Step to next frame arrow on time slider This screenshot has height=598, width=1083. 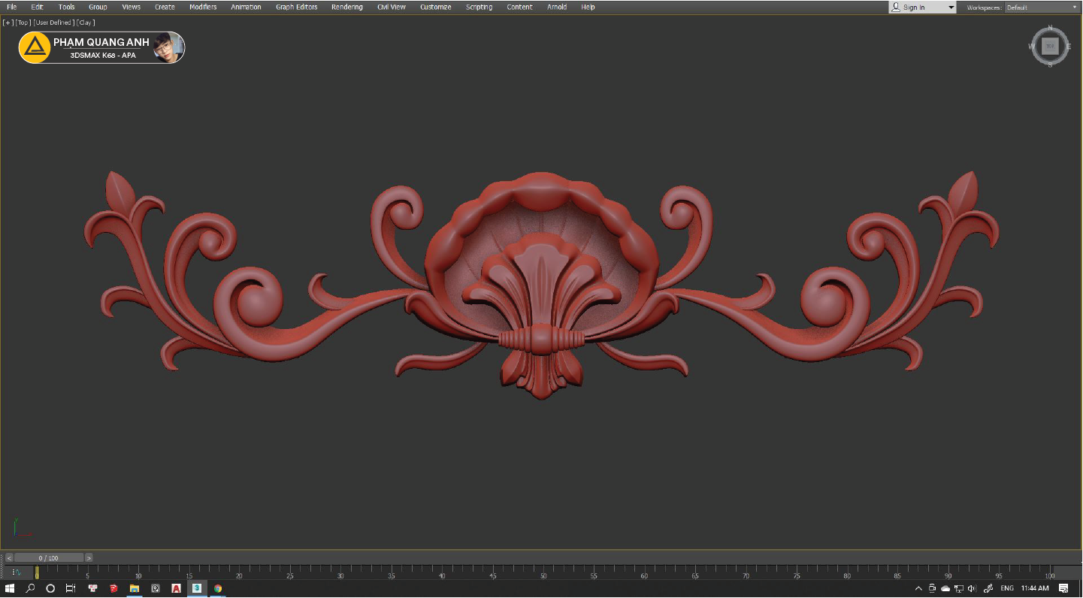coord(89,558)
